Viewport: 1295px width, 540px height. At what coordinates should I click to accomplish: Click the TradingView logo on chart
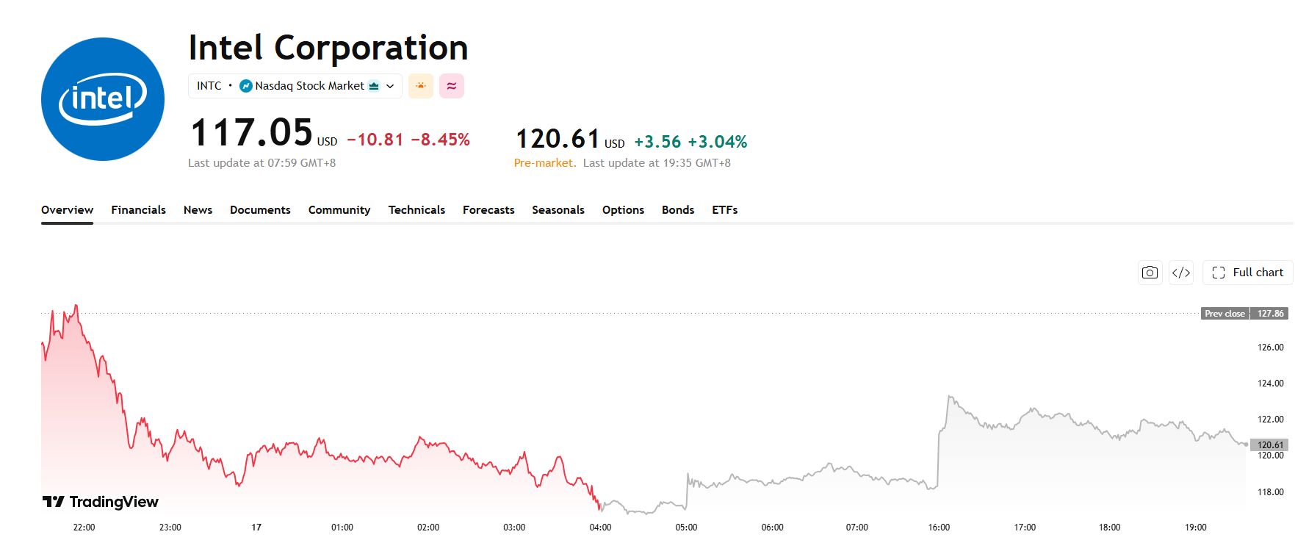coord(101,502)
